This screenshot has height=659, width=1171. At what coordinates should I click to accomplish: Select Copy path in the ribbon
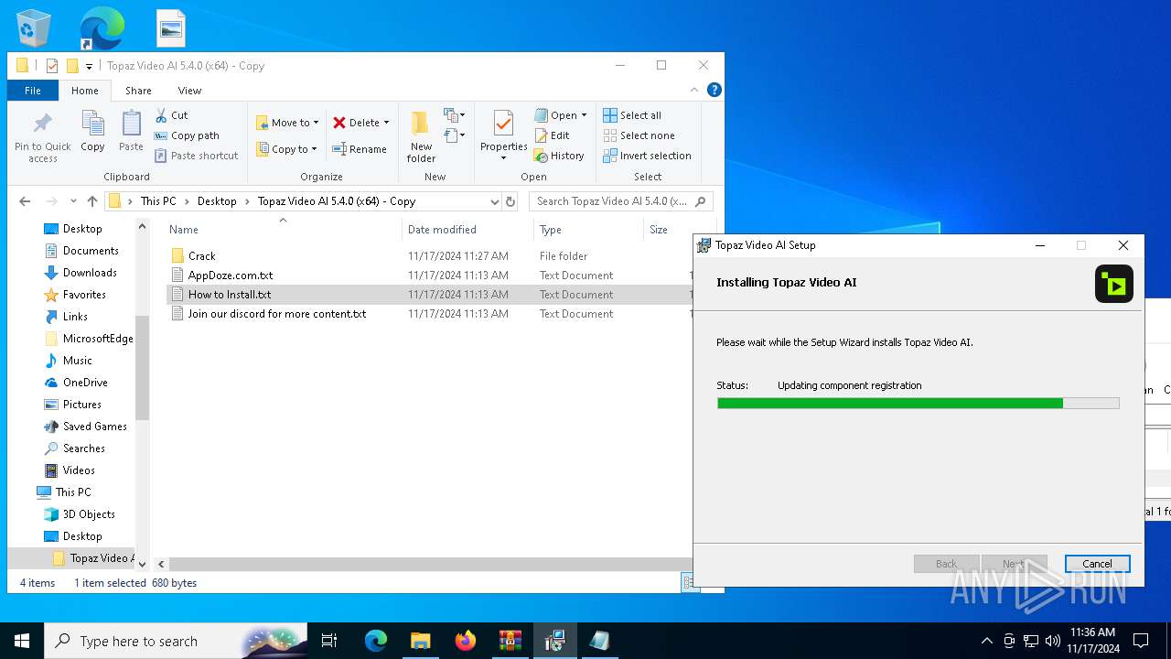pyautogui.click(x=187, y=135)
